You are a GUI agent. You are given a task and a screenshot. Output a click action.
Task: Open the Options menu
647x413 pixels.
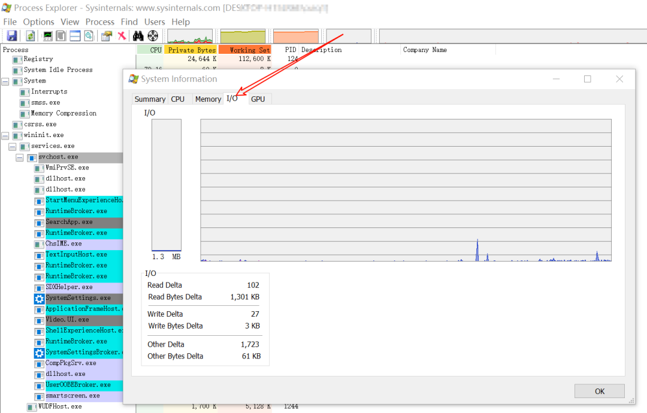[x=38, y=22]
